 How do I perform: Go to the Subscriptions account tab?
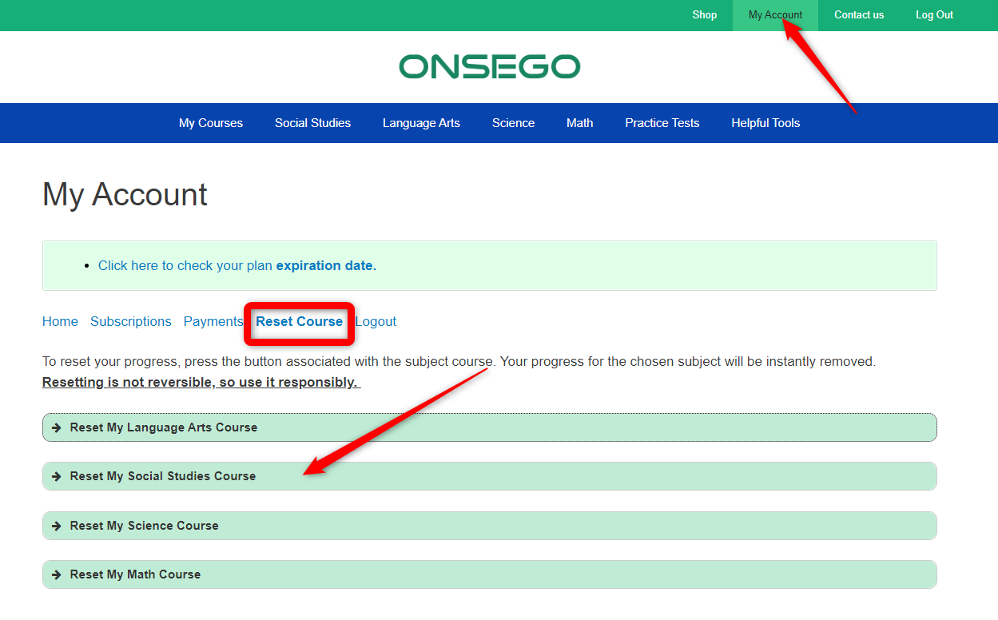[x=131, y=321]
